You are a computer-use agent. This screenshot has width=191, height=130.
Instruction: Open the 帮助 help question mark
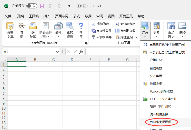click(81, 30)
